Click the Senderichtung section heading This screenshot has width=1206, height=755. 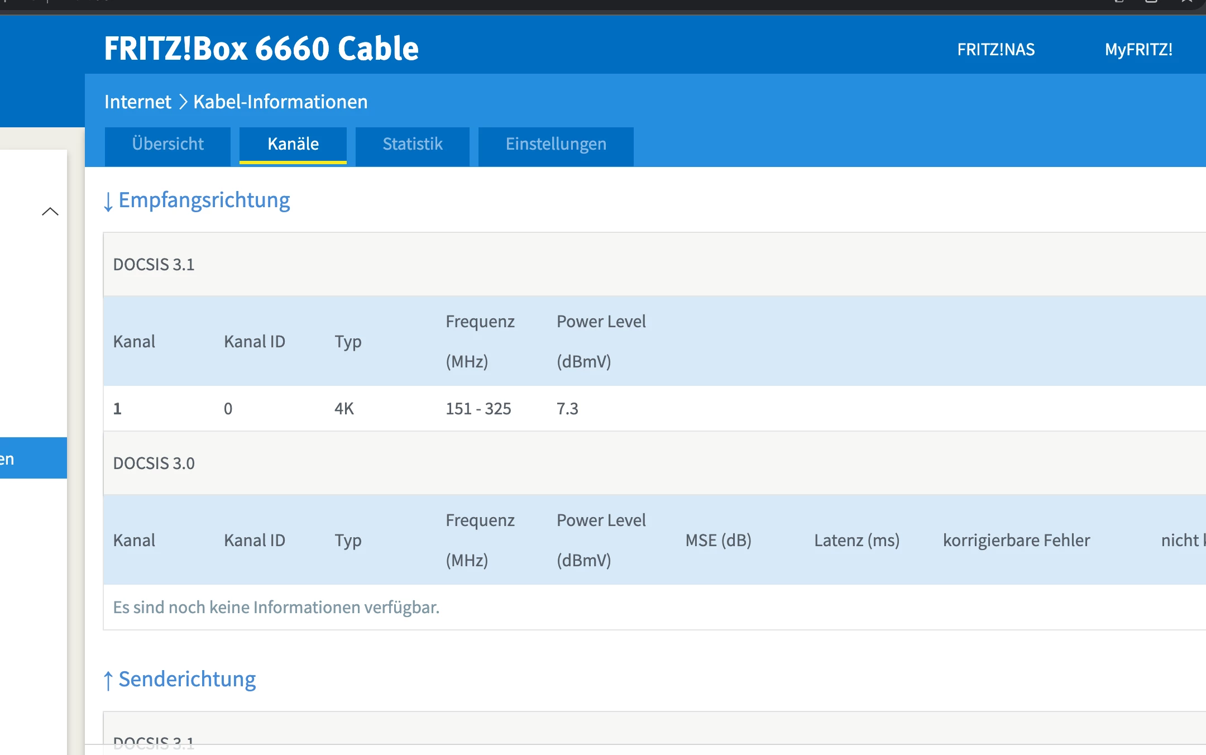point(187,680)
